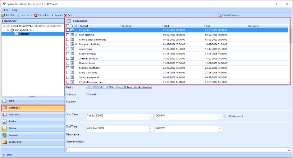The image size is (293, 158).
Task: Check the Margarets birthday row checkbox
Action: tap(68, 44)
